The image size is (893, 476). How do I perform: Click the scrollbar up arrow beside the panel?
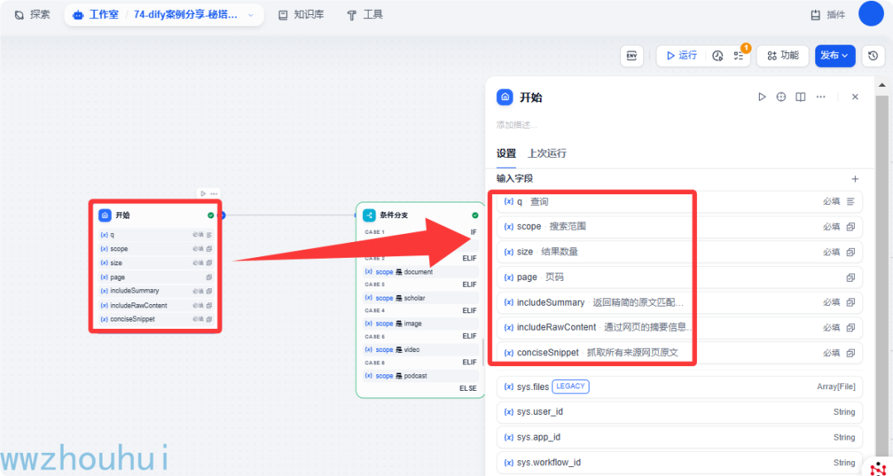[882, 85]
